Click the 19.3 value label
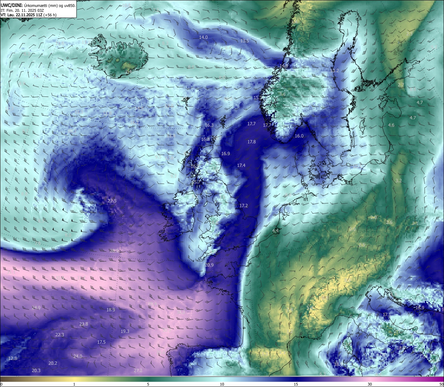The height and width of the screenshot is (387, 444). (x=125, y=331)
